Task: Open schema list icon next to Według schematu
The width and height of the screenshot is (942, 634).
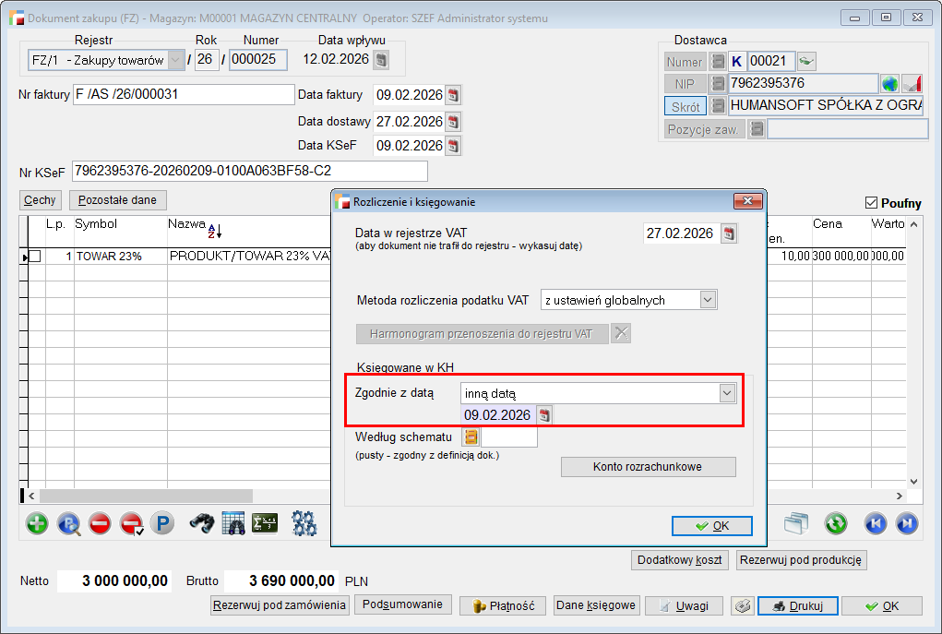Action: pos(471,437)
